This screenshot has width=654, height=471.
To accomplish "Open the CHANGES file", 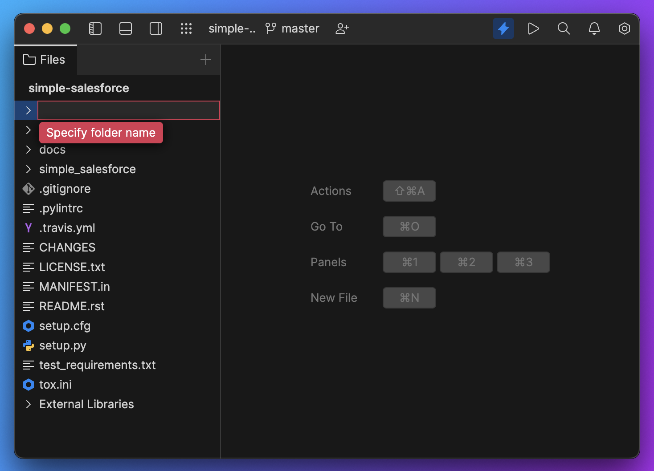I will click(x=67, y=248).
